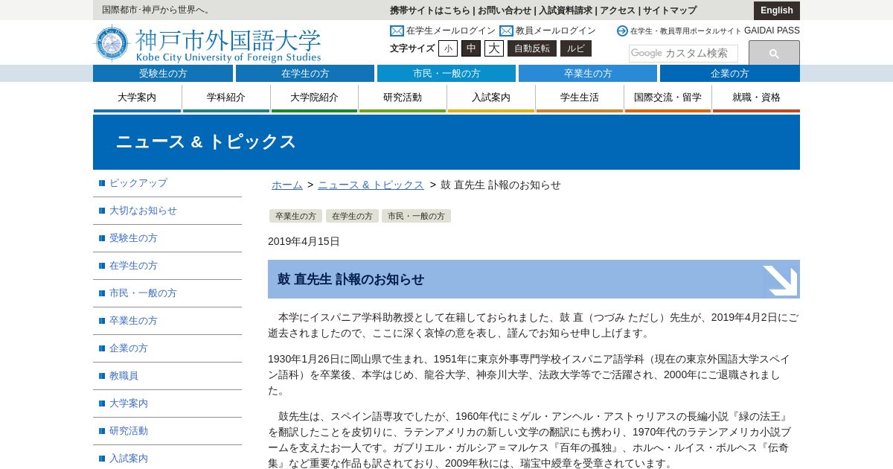Screen dimensions: 893x469
Task: Go to ホーム breadcrumb link
Action: click(287, 185)
